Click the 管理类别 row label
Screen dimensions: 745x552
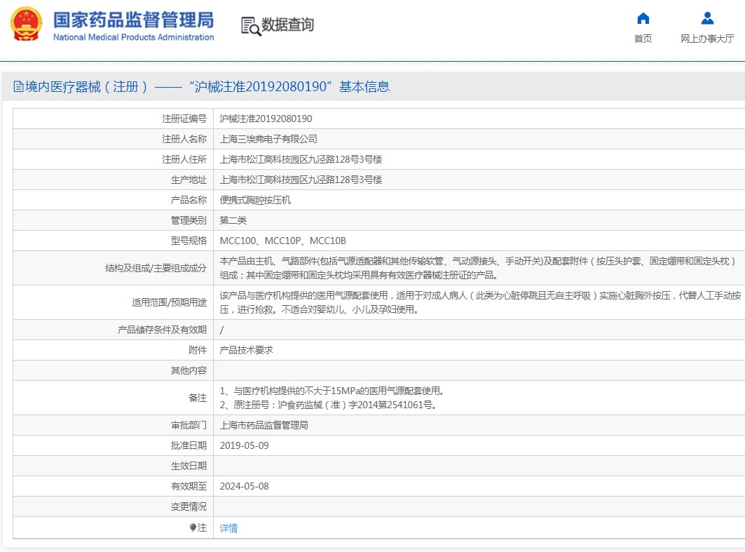point(189,220)
